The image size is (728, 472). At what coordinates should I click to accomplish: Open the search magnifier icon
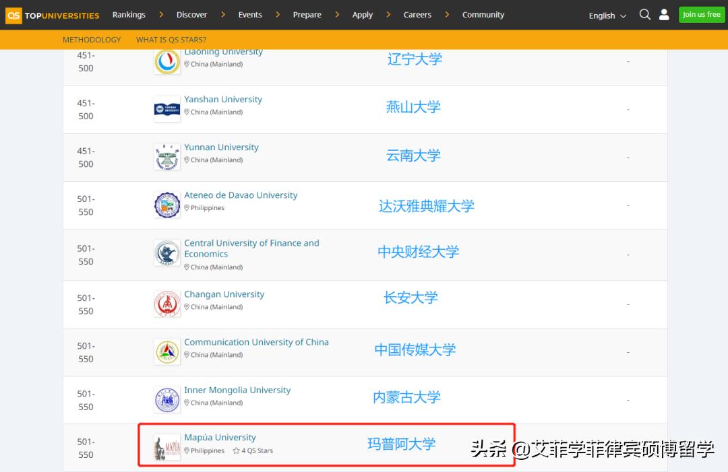[645, 14]
